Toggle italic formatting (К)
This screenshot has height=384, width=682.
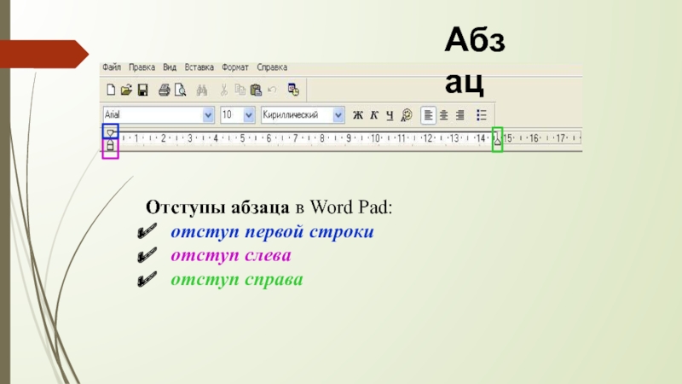[373, 114]
